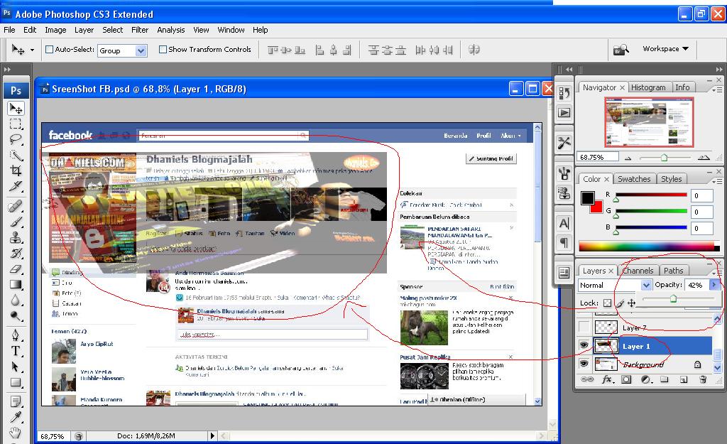Viewport: 727px width, 444px height.
Task: Select the Hand tool
Action: click(16, 433)
